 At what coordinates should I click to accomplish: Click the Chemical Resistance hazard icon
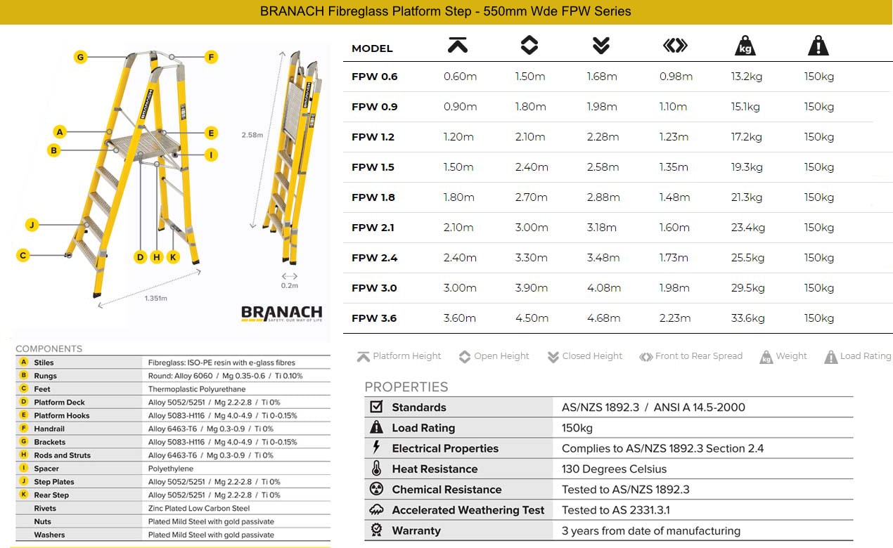pos(376,489)
